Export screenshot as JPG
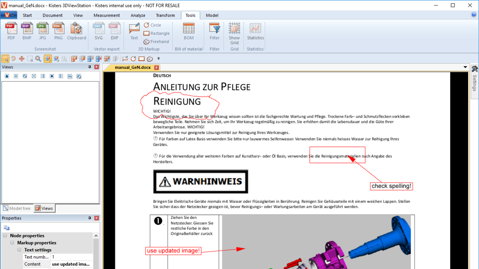 (x=43, y=31)
